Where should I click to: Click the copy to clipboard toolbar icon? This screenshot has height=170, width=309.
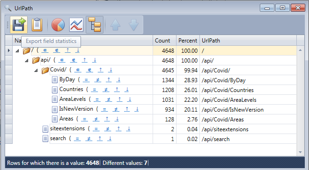point(37,25)
